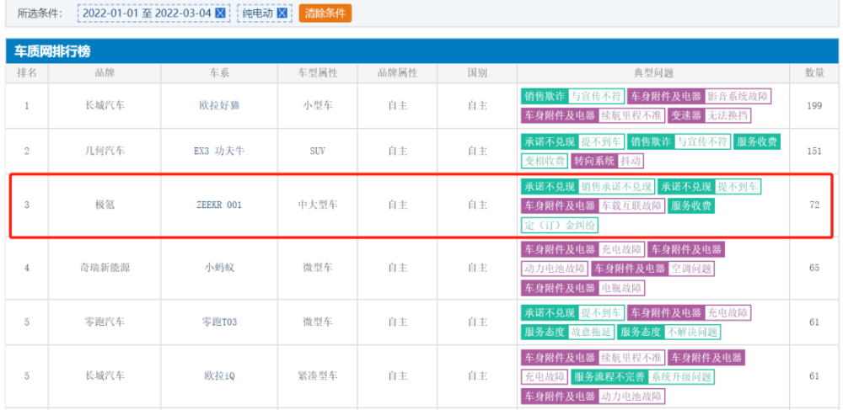
Task: Open the 小蚂蚁 car series link
Action: point(219,268)
